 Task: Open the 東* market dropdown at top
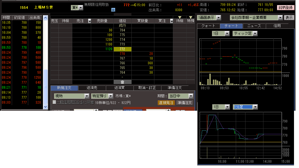pyautogui.click(x=81, y=8)
